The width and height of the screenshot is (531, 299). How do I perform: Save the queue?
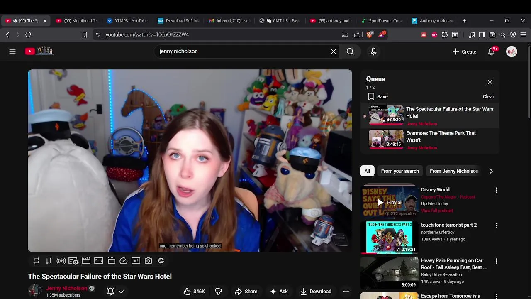point(378,96)
